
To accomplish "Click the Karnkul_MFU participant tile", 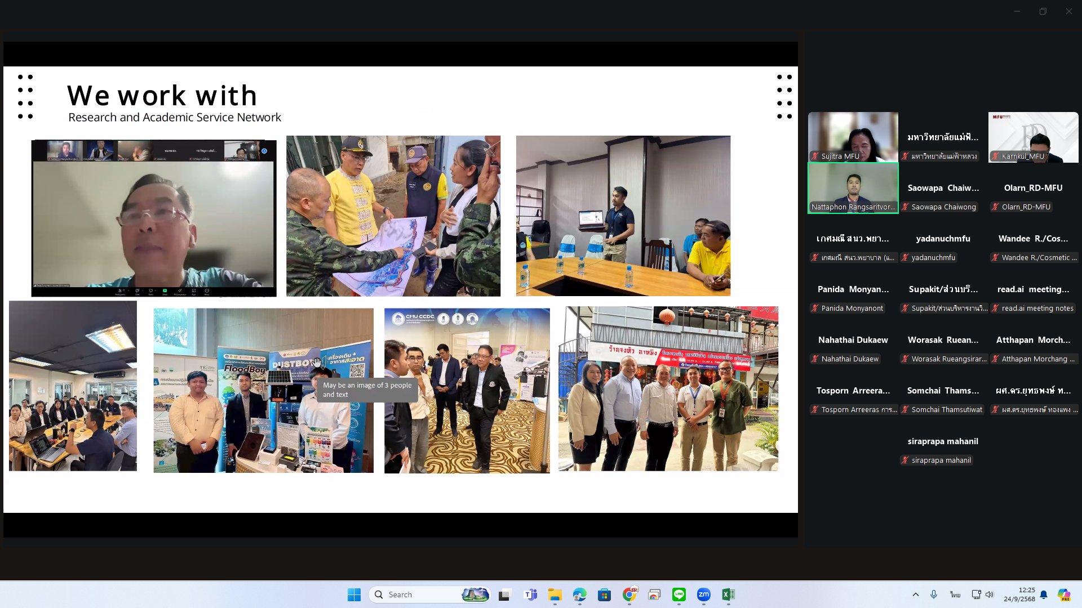I will tap(1033, 137).
